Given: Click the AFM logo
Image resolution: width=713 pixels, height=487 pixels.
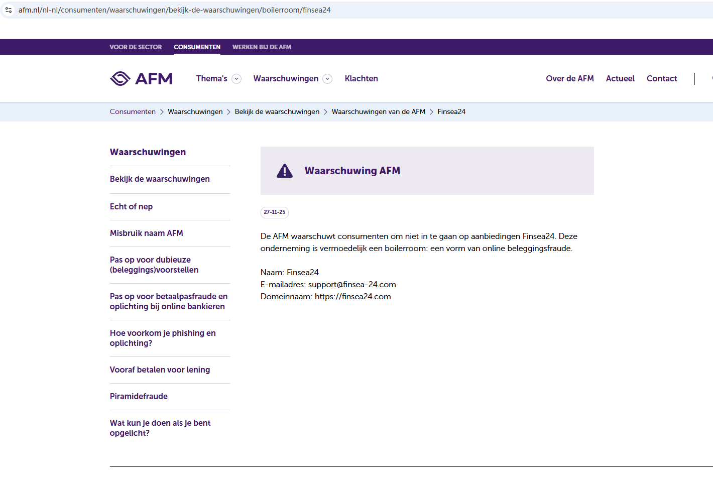Looking at the screenshot, I should (141, 78).
